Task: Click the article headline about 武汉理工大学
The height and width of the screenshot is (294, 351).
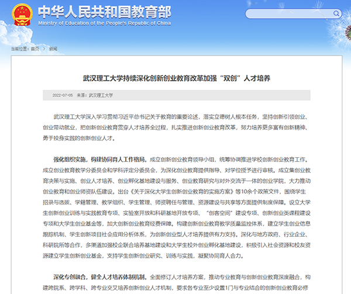Action: click(177, 78)
